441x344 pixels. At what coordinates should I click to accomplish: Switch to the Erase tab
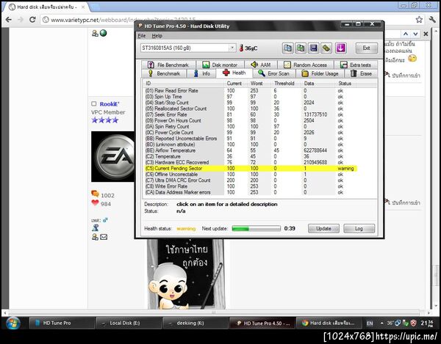point(361,73)
